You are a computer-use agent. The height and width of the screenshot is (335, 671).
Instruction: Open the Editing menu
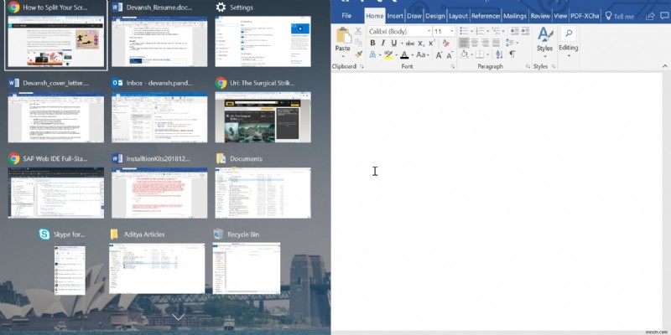point(569,41)
